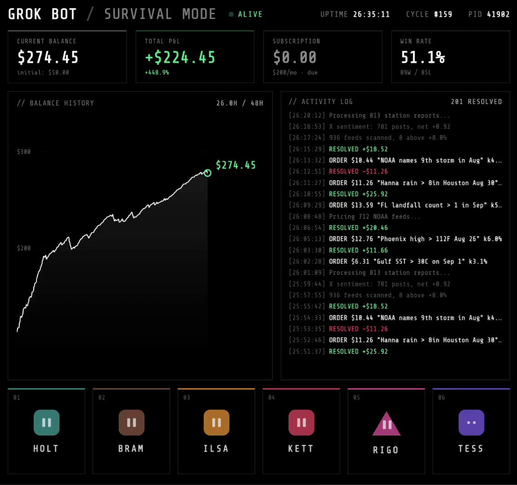Click the 26:12:51 RESOLVED -$11.26 entry
The height and width of the screenshot is (485, 517).
click(x=338, y=172)
